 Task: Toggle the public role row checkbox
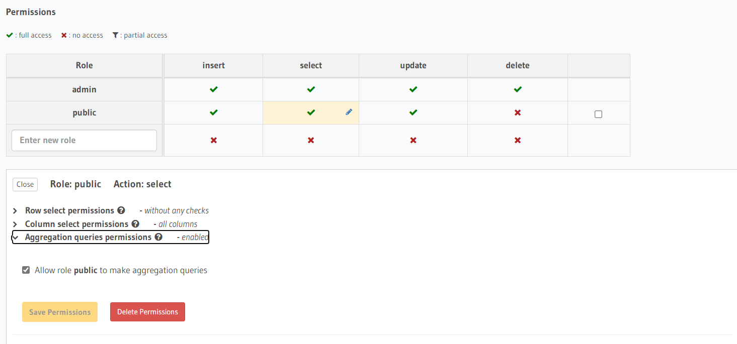[598, 114]
